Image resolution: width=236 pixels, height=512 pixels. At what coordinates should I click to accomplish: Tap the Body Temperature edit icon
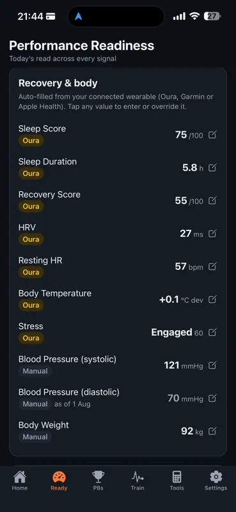coord(212,299)
